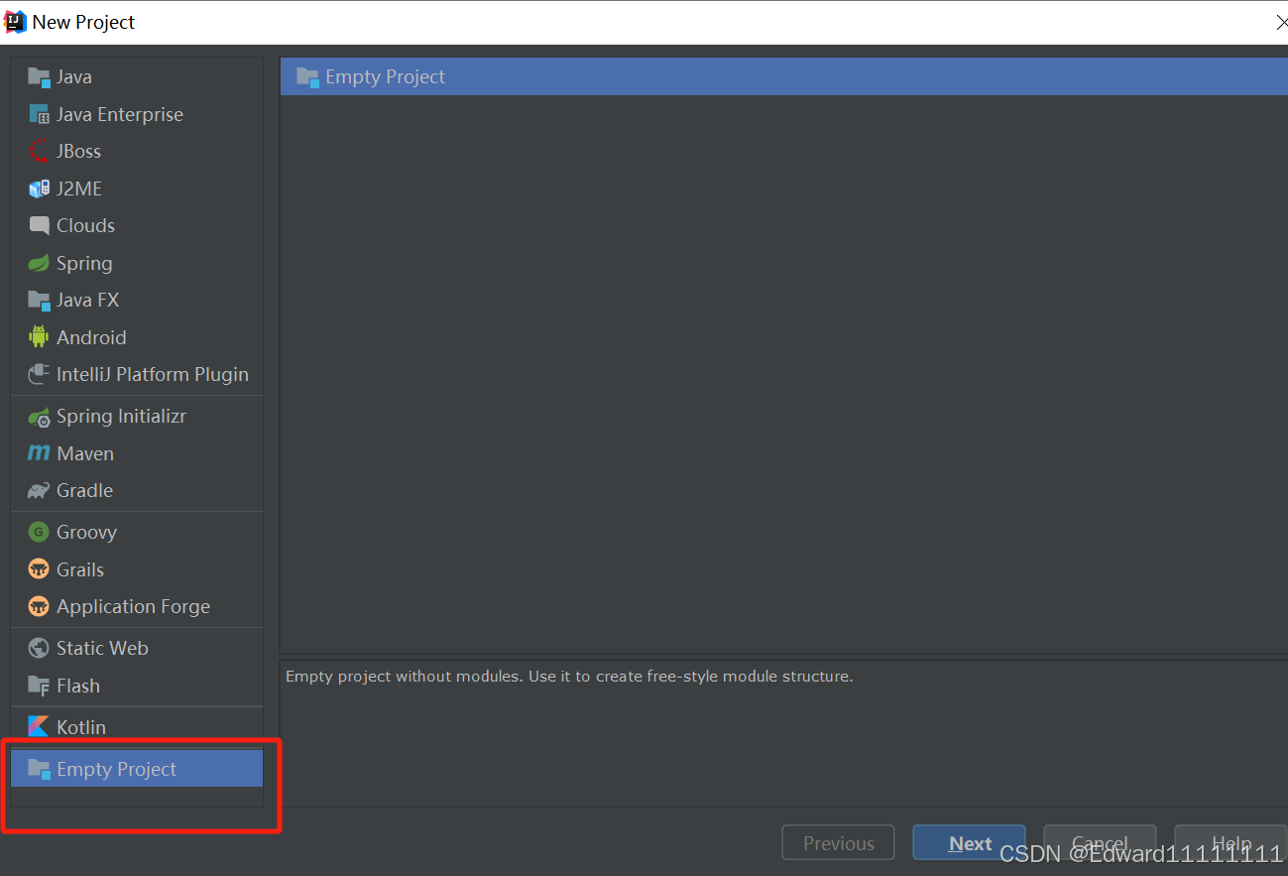Pick the Flash entry

pyautogui.click(x=137, y=686)
